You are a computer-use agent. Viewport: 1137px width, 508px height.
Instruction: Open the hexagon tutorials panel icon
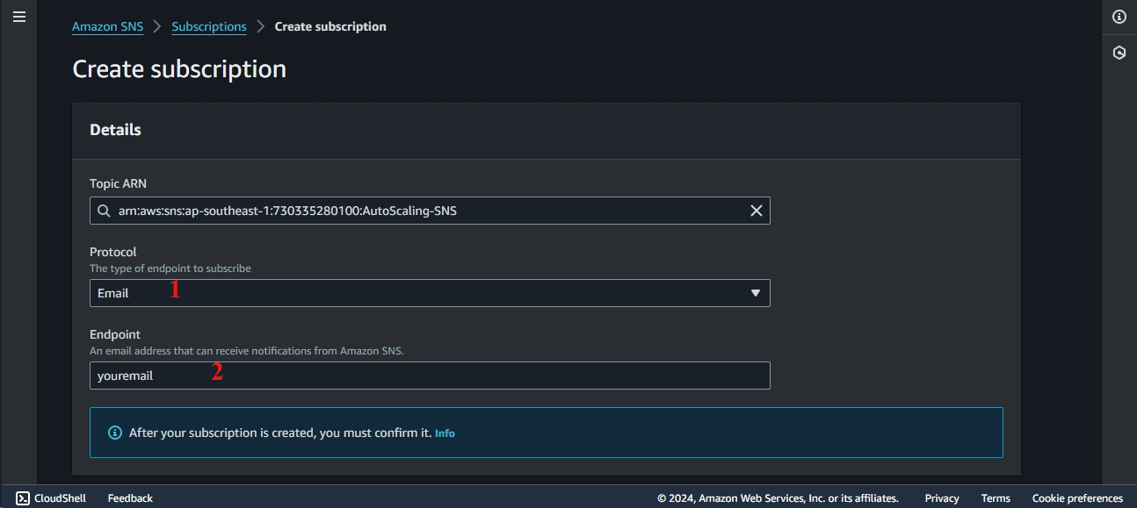tap(1119, 53)
